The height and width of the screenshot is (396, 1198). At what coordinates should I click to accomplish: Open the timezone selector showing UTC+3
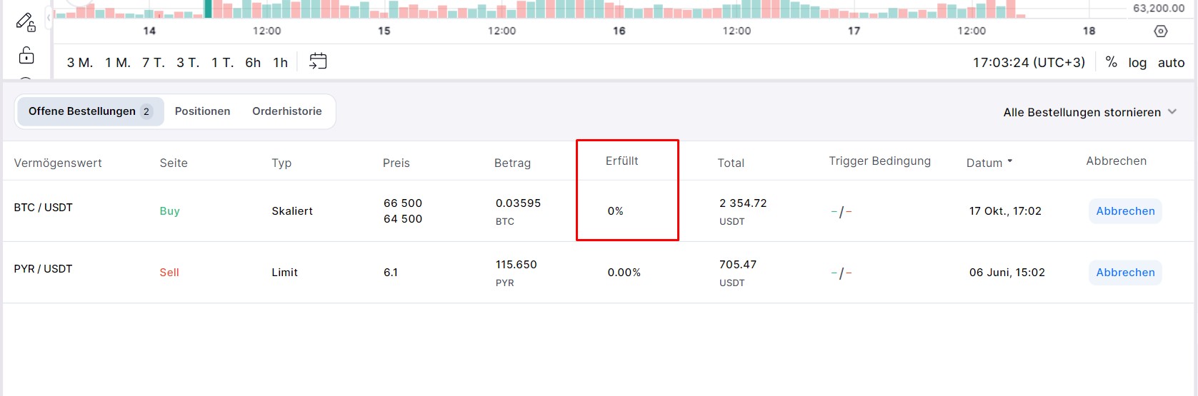click(1028, 63)
